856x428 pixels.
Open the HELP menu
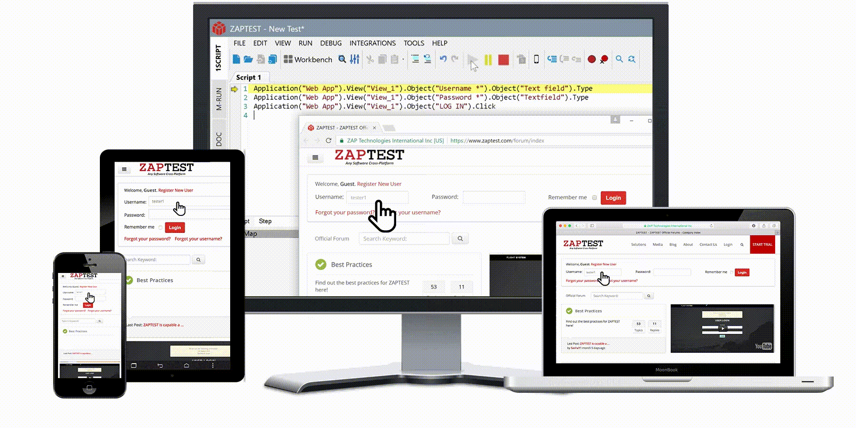pyautogui.click(x=439, y=43)
